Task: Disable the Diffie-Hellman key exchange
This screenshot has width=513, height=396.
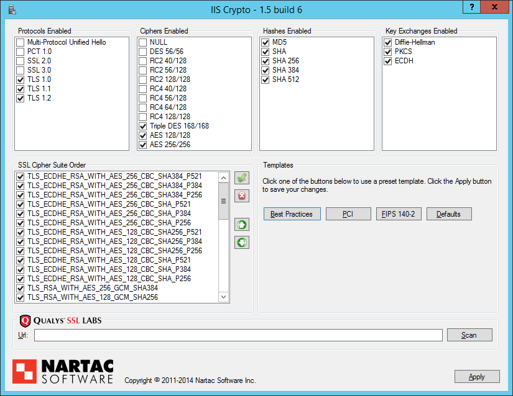Action: (386, 42)
